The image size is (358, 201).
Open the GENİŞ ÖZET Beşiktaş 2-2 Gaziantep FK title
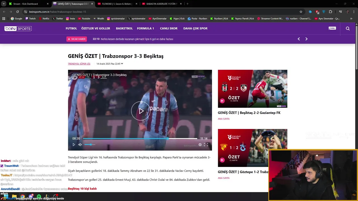[x=249, y=113]
